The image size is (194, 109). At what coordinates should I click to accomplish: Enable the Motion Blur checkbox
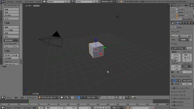click(x=174, y=88)
